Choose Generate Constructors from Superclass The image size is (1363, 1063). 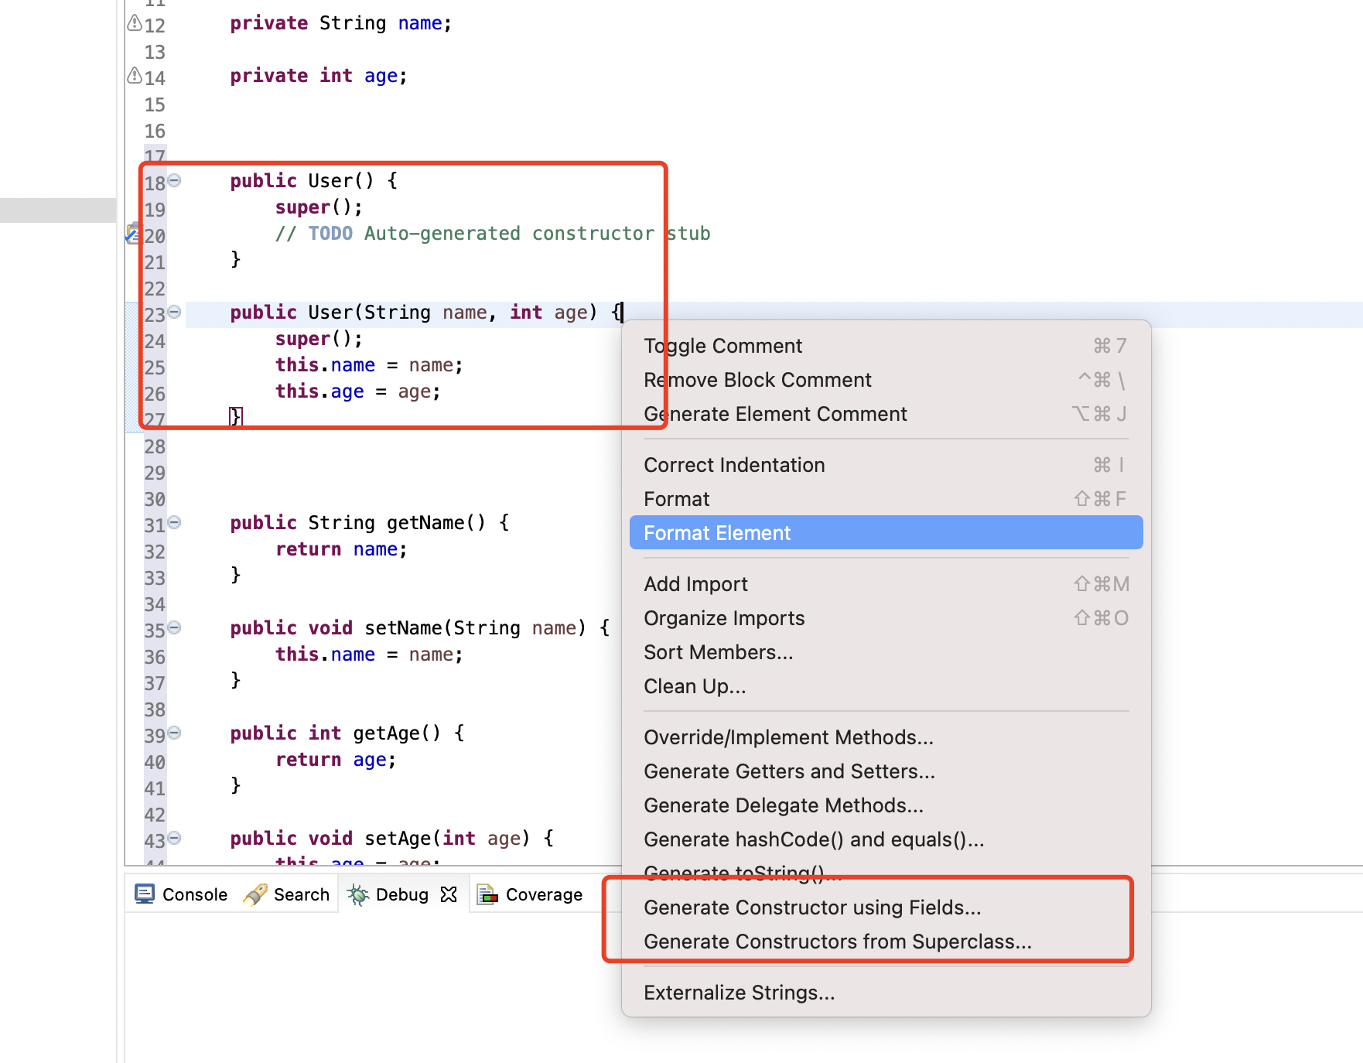886,942
